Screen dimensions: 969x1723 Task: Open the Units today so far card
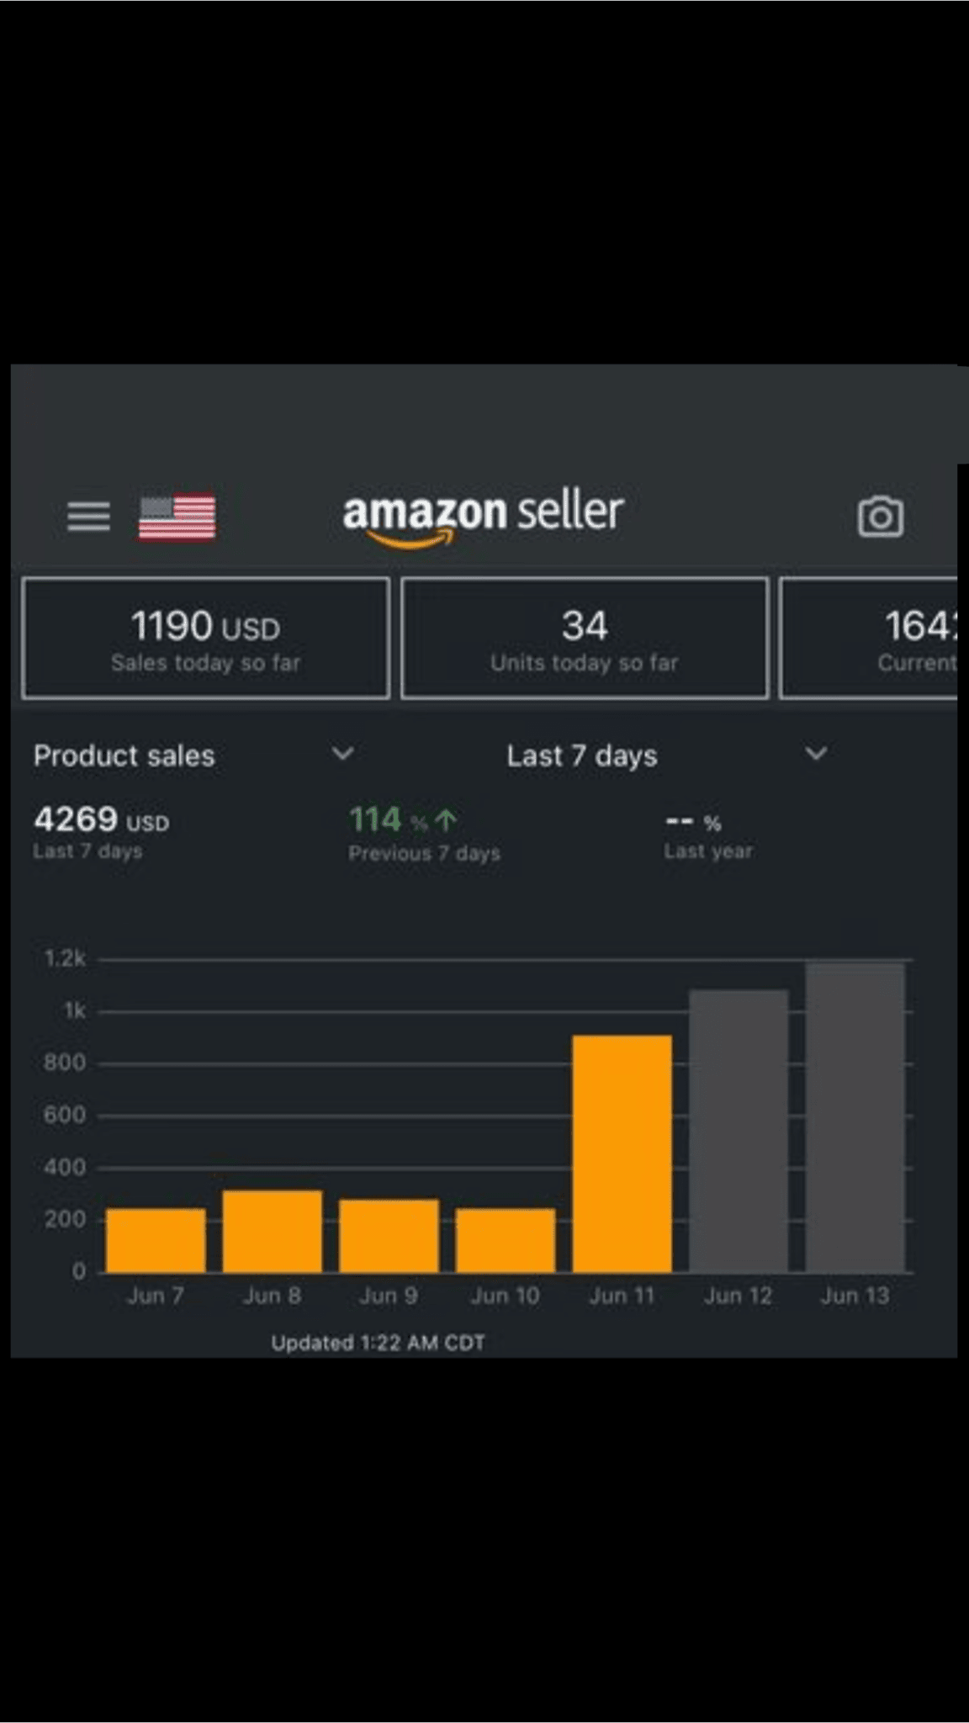pyautogui.click(x=585, y=639)
